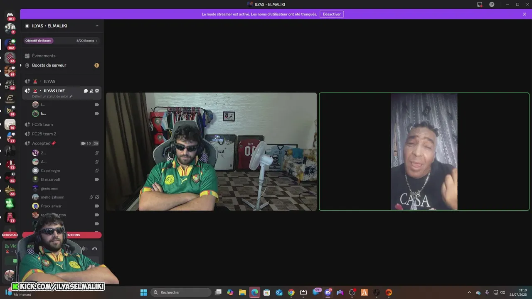
Task: Open Microsoft Edge in taskbar
Action: [254, 292]
